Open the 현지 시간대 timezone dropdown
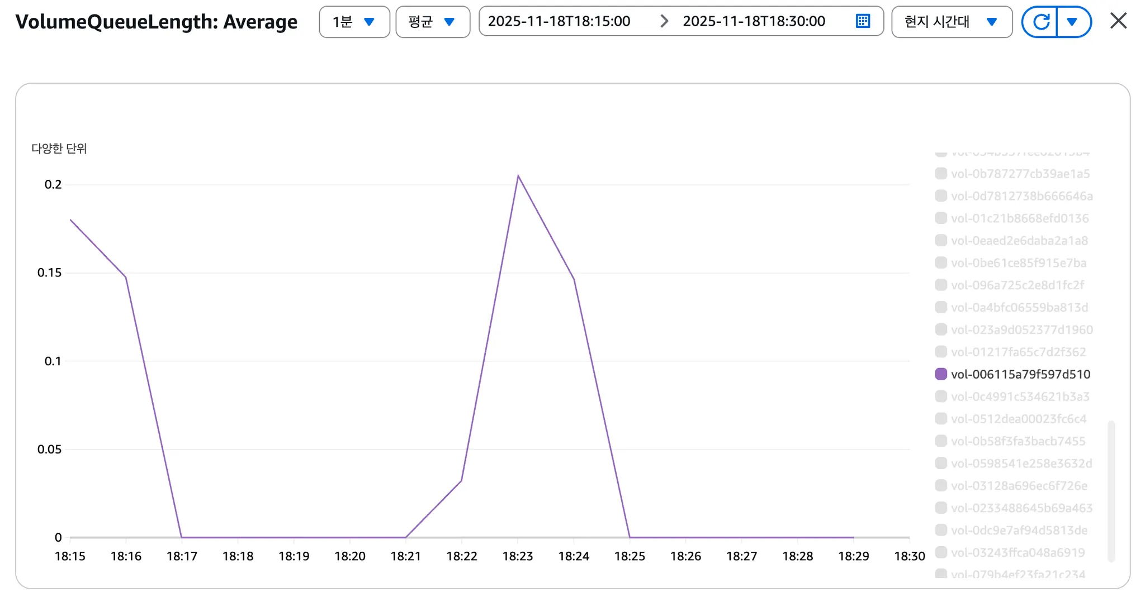The width and height of the screenshot is (1145, 602). (x=952, y=22)
